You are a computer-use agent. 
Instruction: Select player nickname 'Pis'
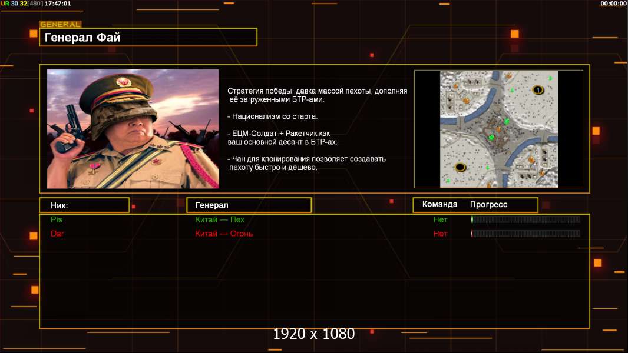[x=57, y=219]
